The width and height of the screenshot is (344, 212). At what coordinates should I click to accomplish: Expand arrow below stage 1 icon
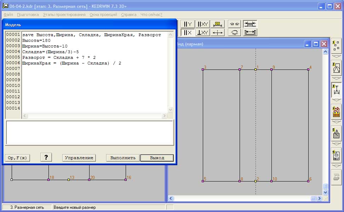[x=336, y=56]
